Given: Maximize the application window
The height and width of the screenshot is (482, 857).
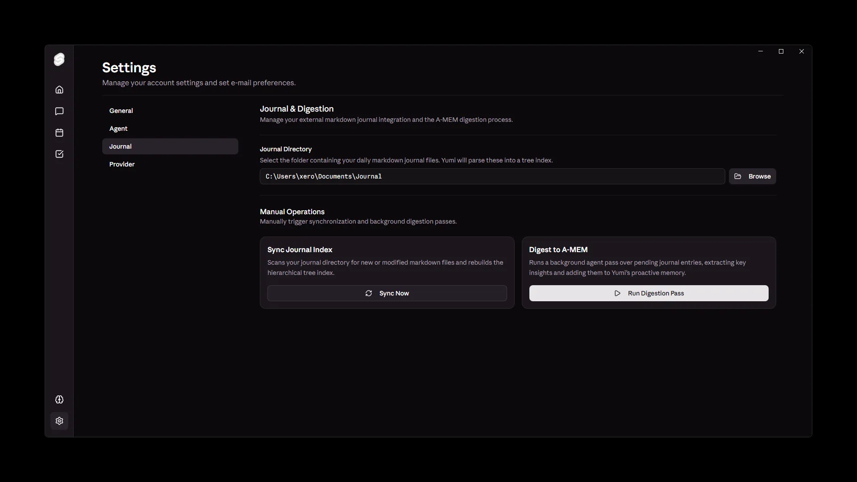Looking at the screenshot, I should tap(781, 51).
